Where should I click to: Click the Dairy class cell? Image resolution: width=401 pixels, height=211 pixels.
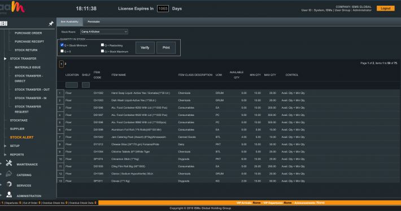coord(181,145)
